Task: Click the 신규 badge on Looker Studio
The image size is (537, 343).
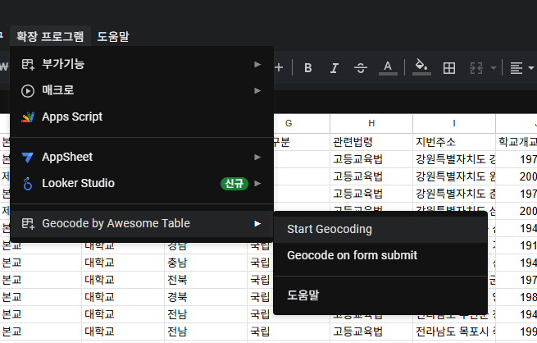Action: [x=234, y=183]
